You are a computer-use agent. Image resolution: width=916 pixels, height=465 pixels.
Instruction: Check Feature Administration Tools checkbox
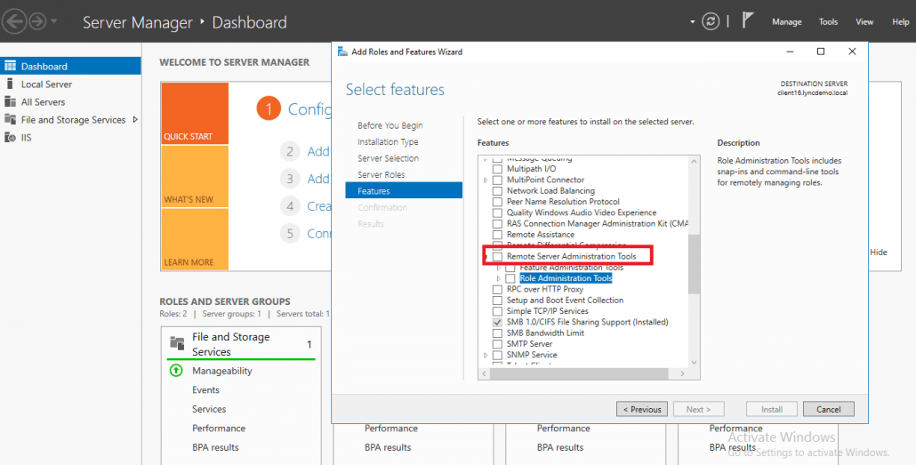click(510, 268)
